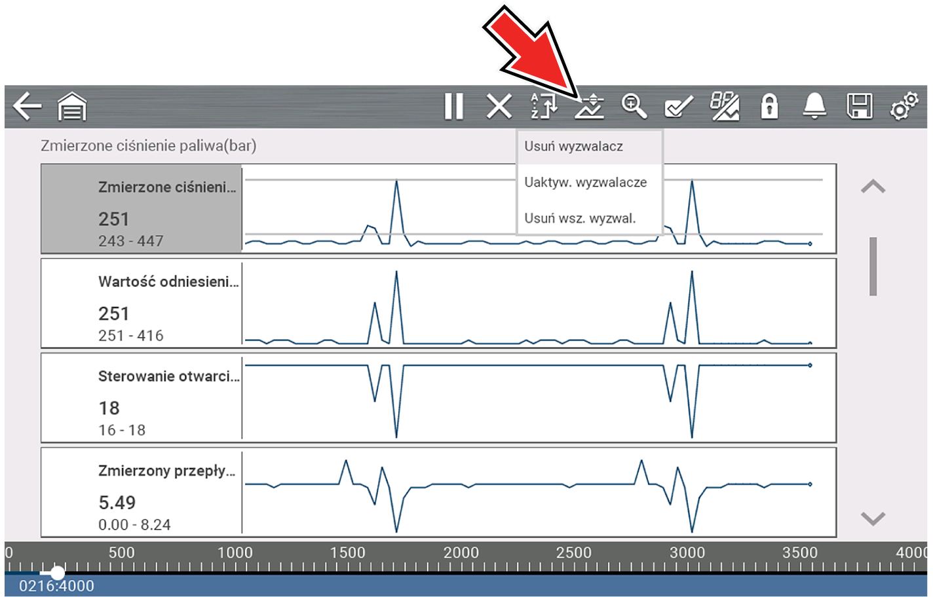
Task: Click the X clear icon
Action: 499,106
